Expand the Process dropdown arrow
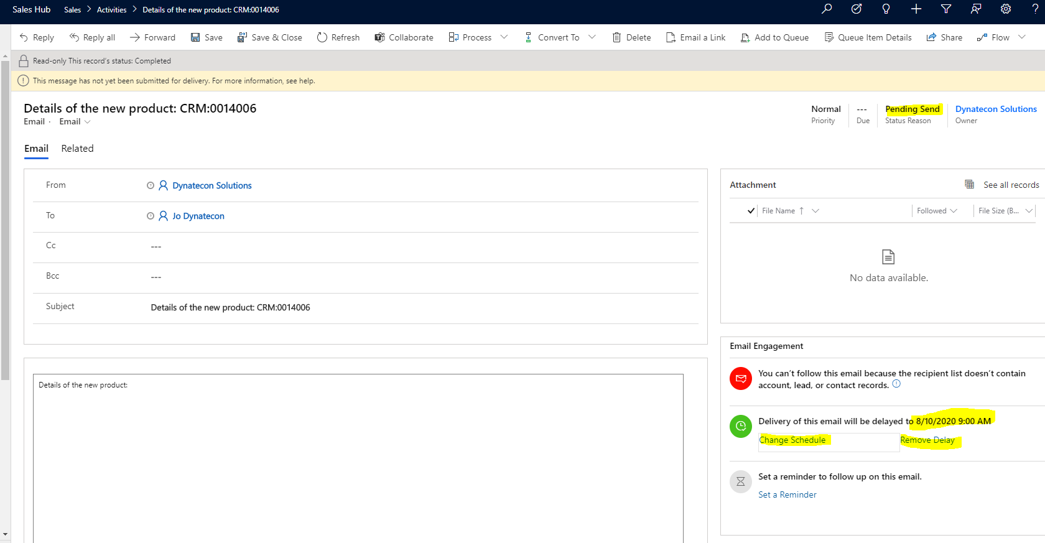This screenshot has width=1045, height=543. pos(504,37)
